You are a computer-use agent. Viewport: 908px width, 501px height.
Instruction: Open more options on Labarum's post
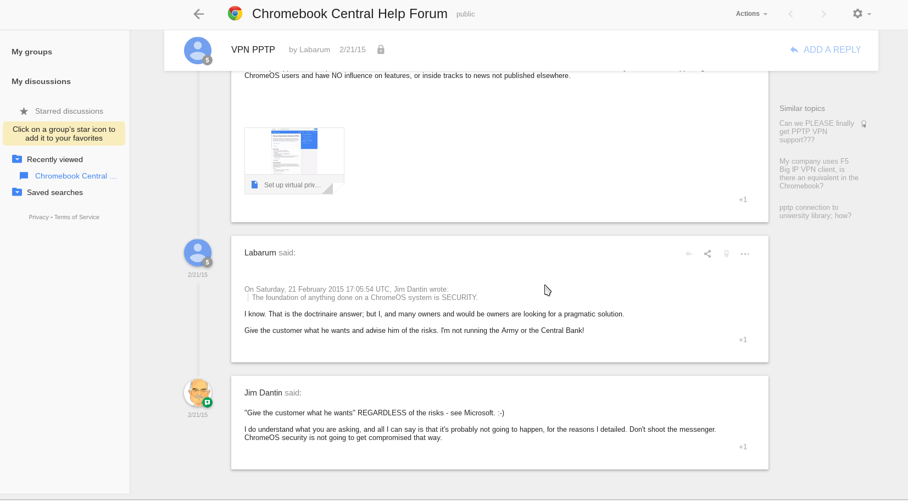[x=745, y=254]
